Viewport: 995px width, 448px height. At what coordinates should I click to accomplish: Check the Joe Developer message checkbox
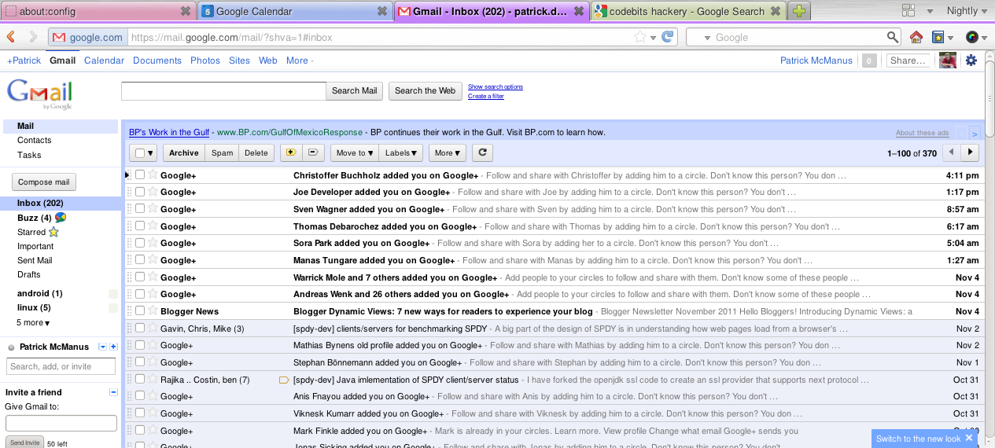coord(140,192)
